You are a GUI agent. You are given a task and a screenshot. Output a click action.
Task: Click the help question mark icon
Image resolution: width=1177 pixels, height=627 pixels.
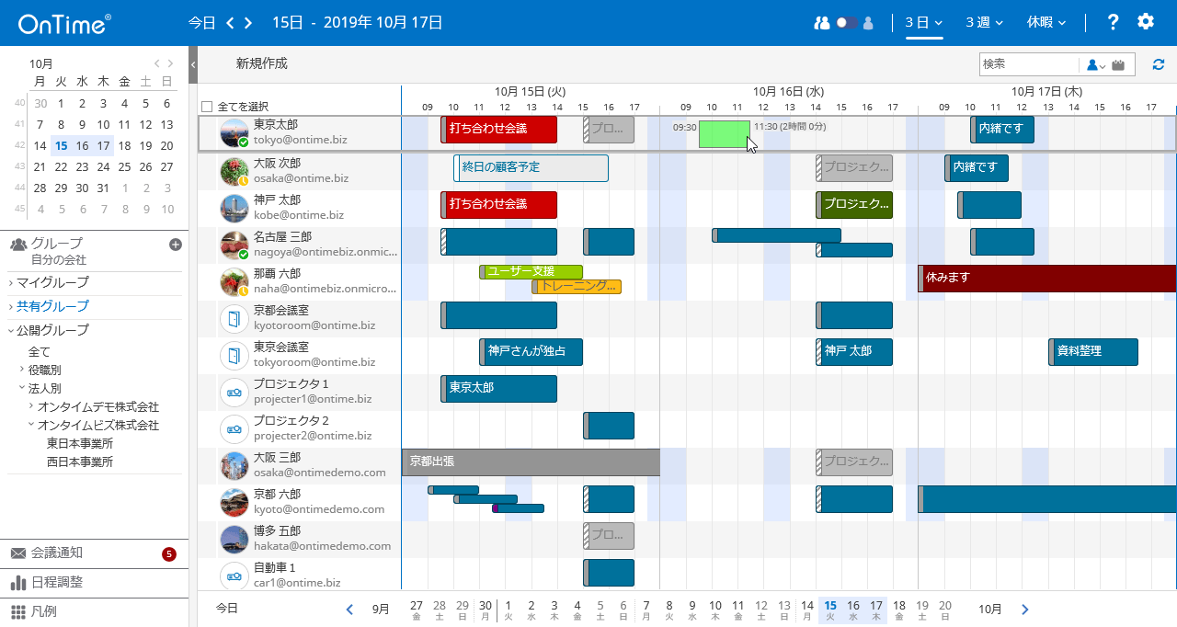(1113, 22)
